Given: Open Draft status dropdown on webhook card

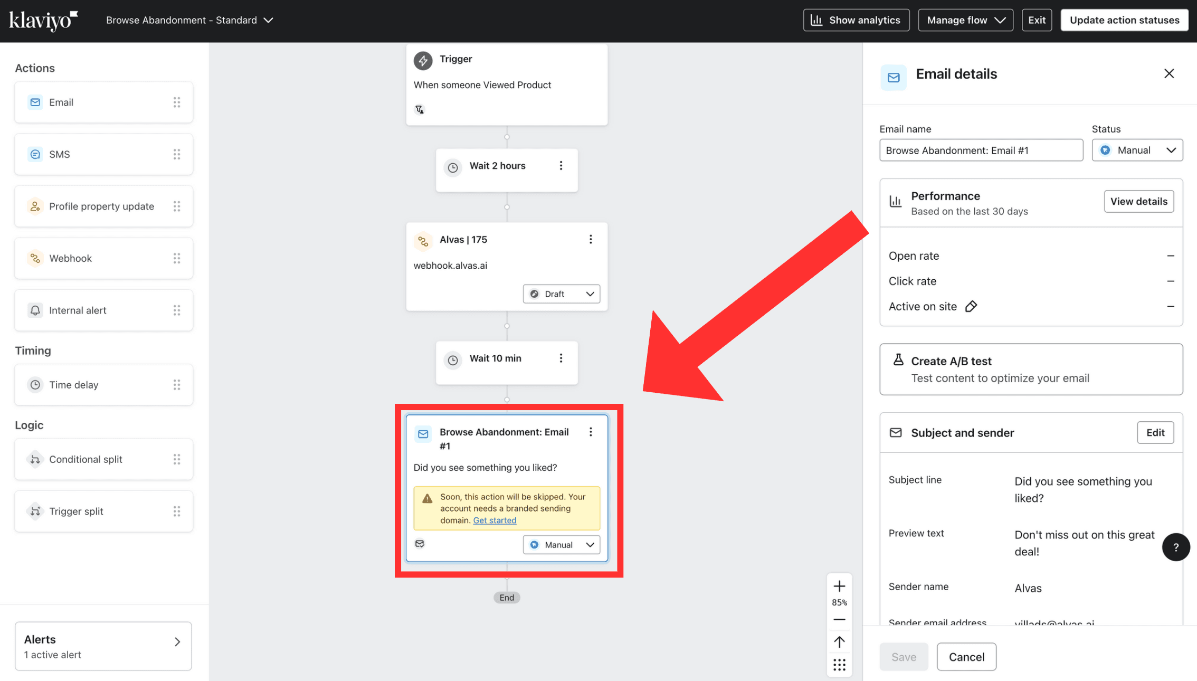Looking at the screenshot, I should pyautogui.click(x=562, y=294).
